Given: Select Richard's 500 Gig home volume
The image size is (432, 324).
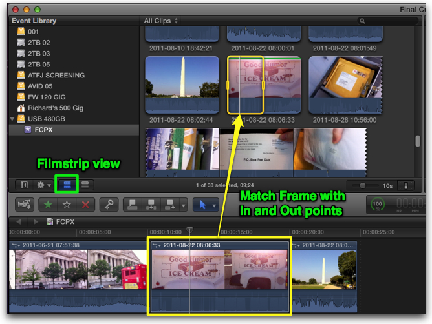Looking at the screenshot, I should [74, 108].
